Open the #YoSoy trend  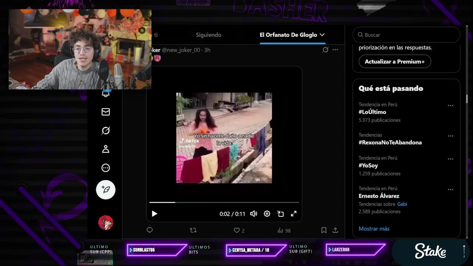click(x=368, y=166)
